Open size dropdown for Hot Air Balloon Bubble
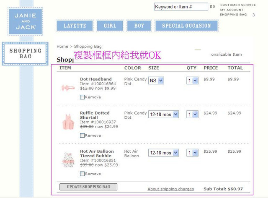 coord(163,153)
